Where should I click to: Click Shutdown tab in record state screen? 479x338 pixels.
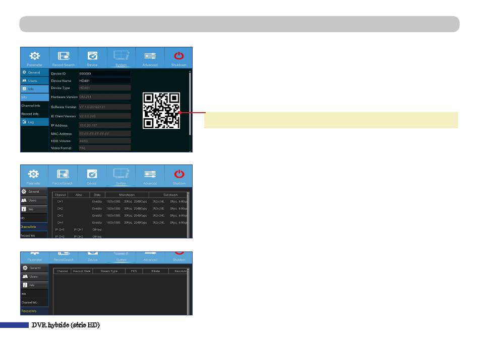179,258
